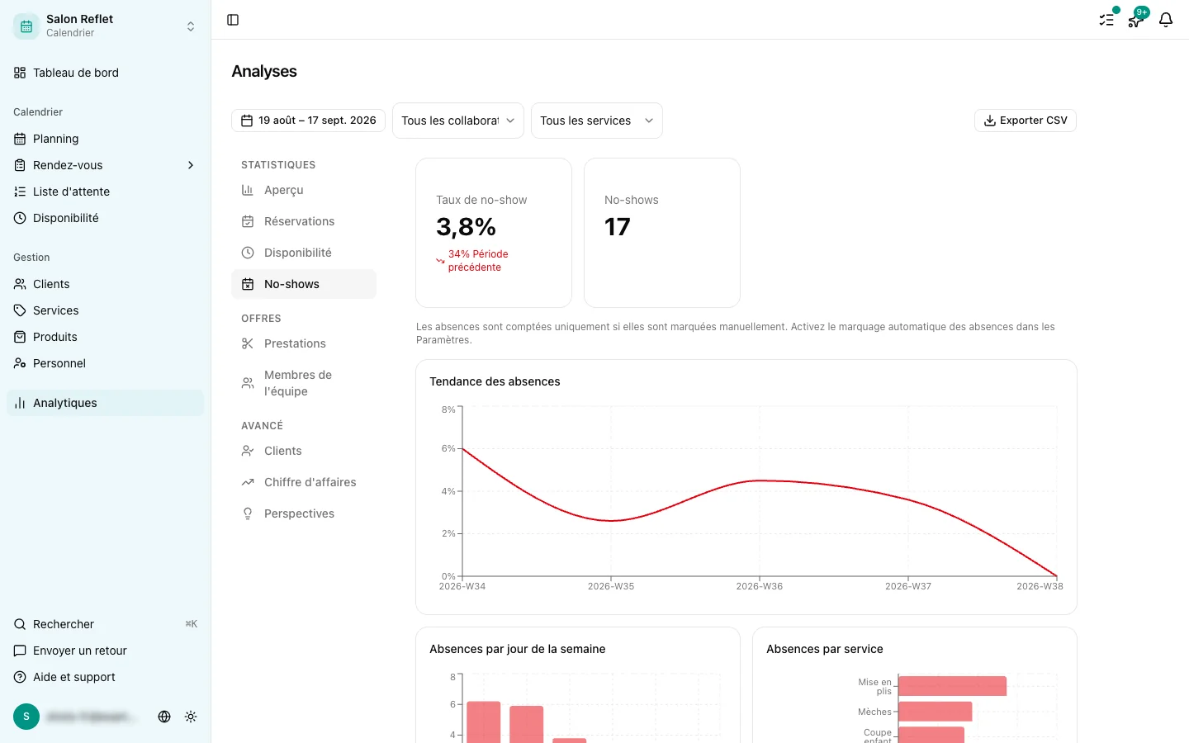Expand the Salon Reflet workspace switcher

pyautogui.click(x=191, y=26)
